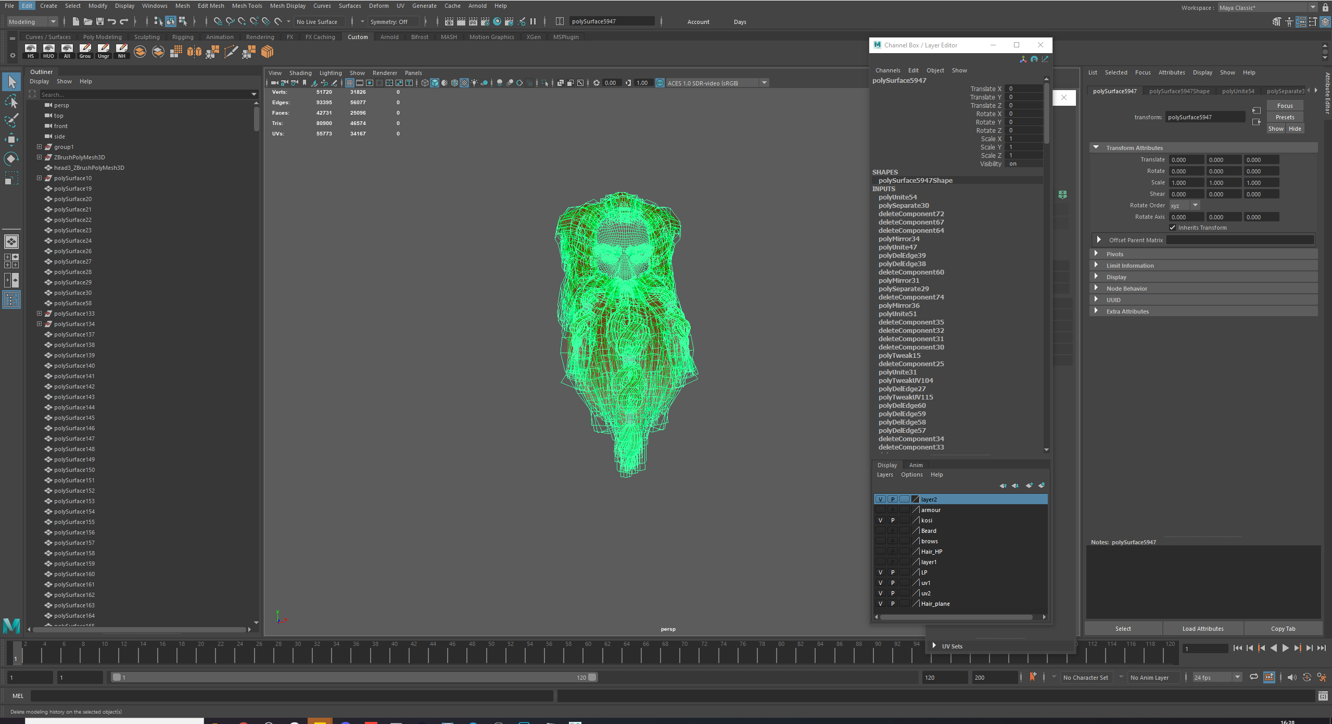Image resolution: width=1332 pixels, height=724 pixels.
Task: Click the IPR render icon
Action: coord(473,21)
